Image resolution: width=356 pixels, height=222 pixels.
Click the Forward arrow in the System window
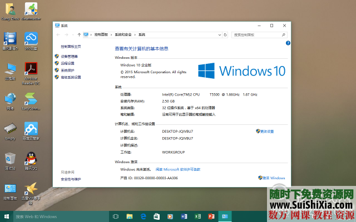click(x=66, y=34)
